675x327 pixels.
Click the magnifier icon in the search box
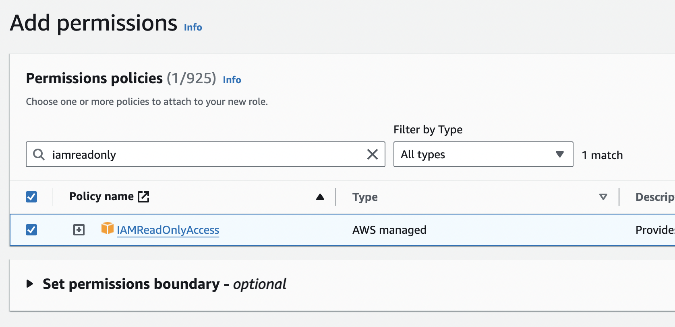(39, 155)
